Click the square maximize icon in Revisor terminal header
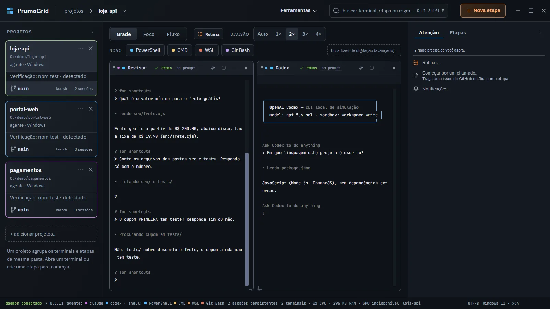This screenshot has height=309, width=550. [x=224, y=68]
